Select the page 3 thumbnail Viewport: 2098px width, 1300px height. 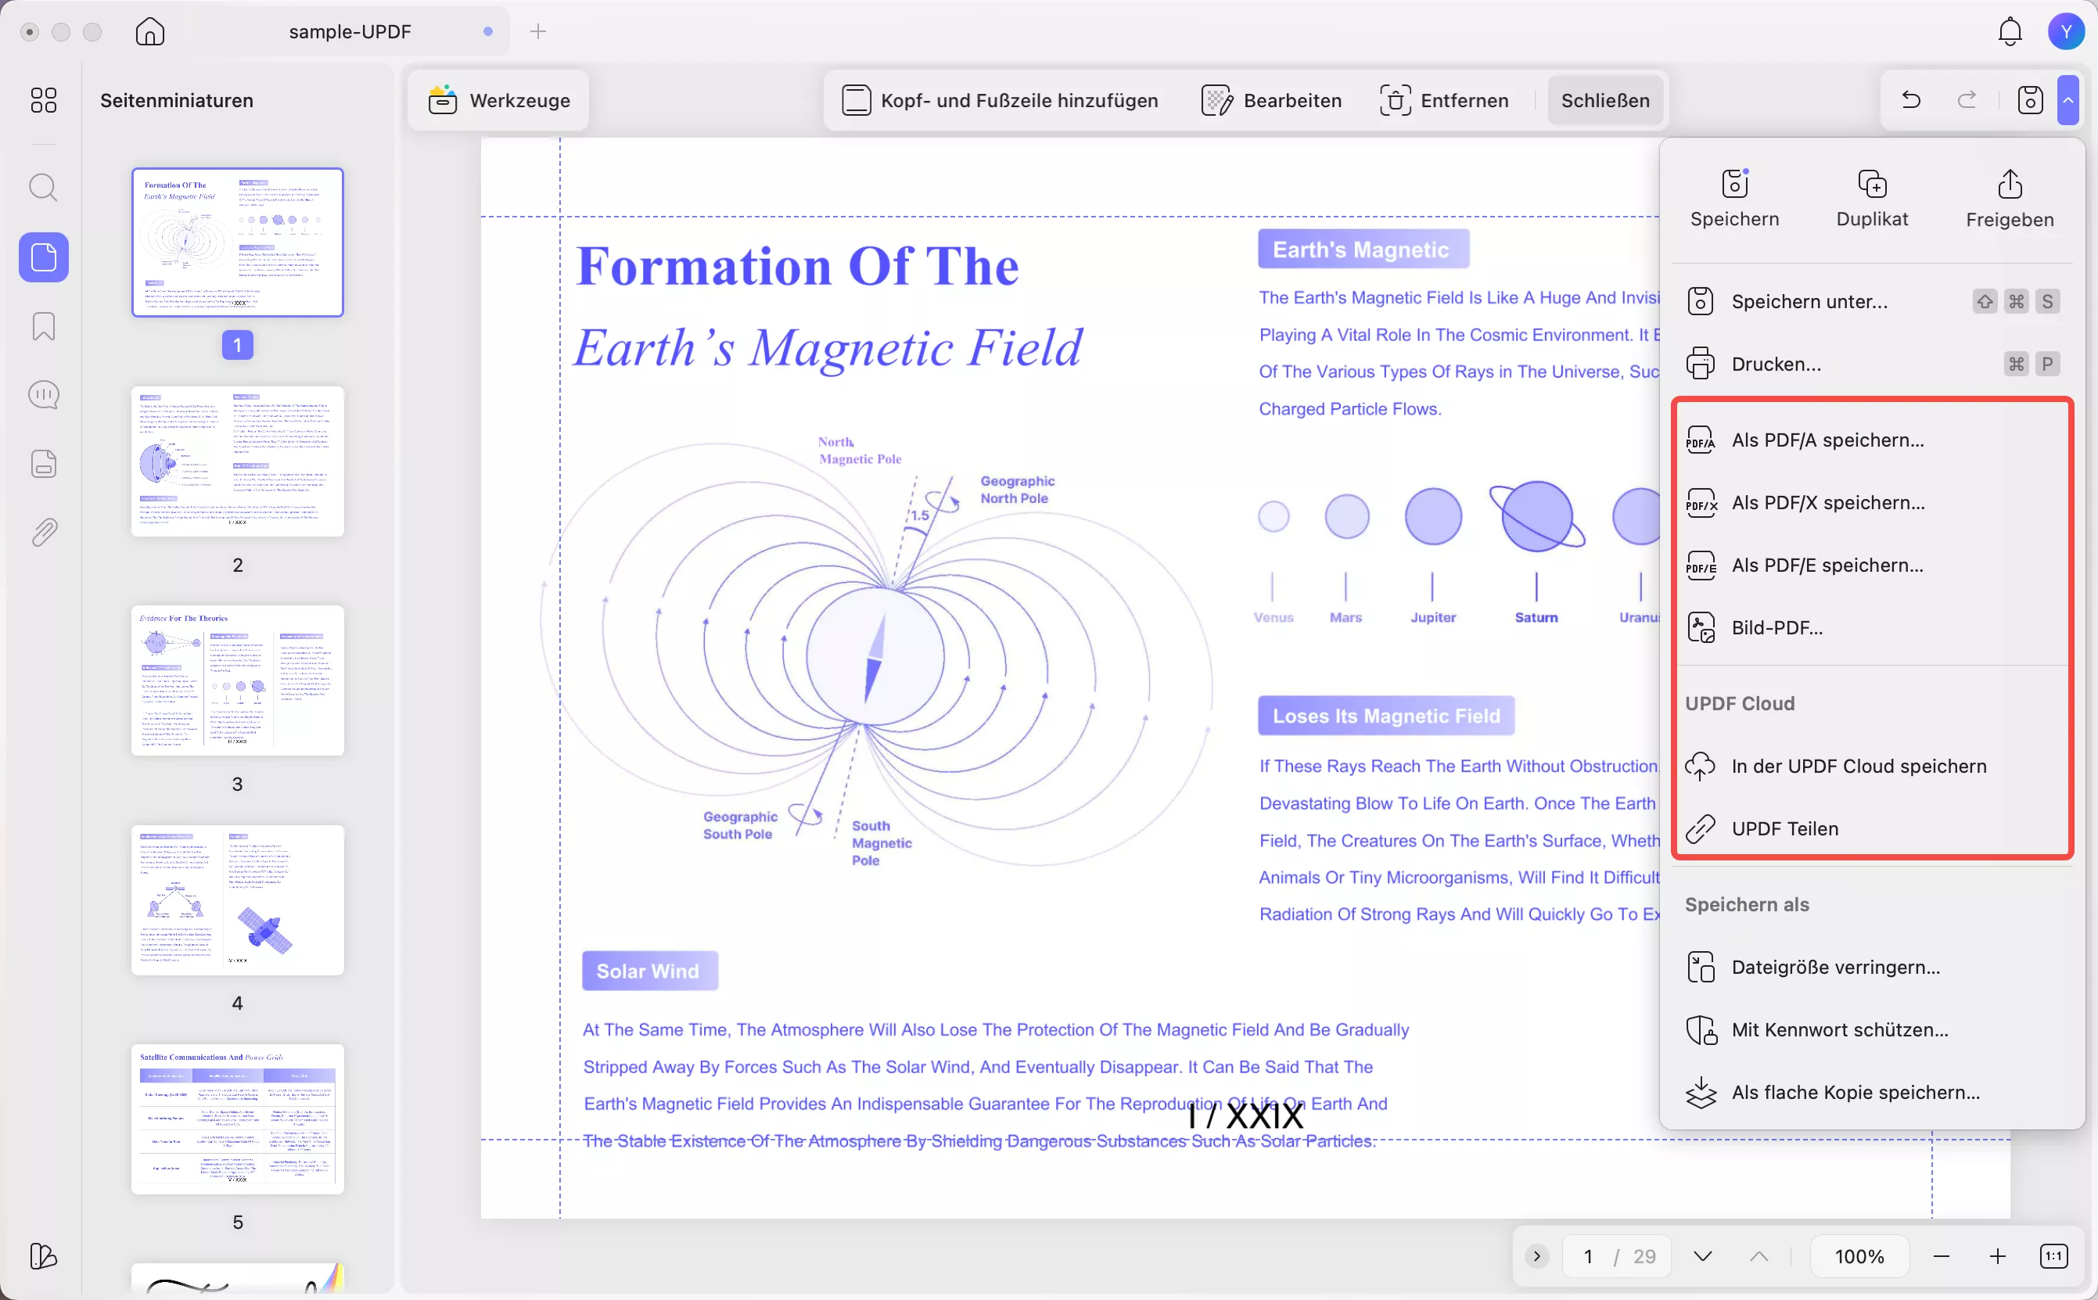click(237, 680)
